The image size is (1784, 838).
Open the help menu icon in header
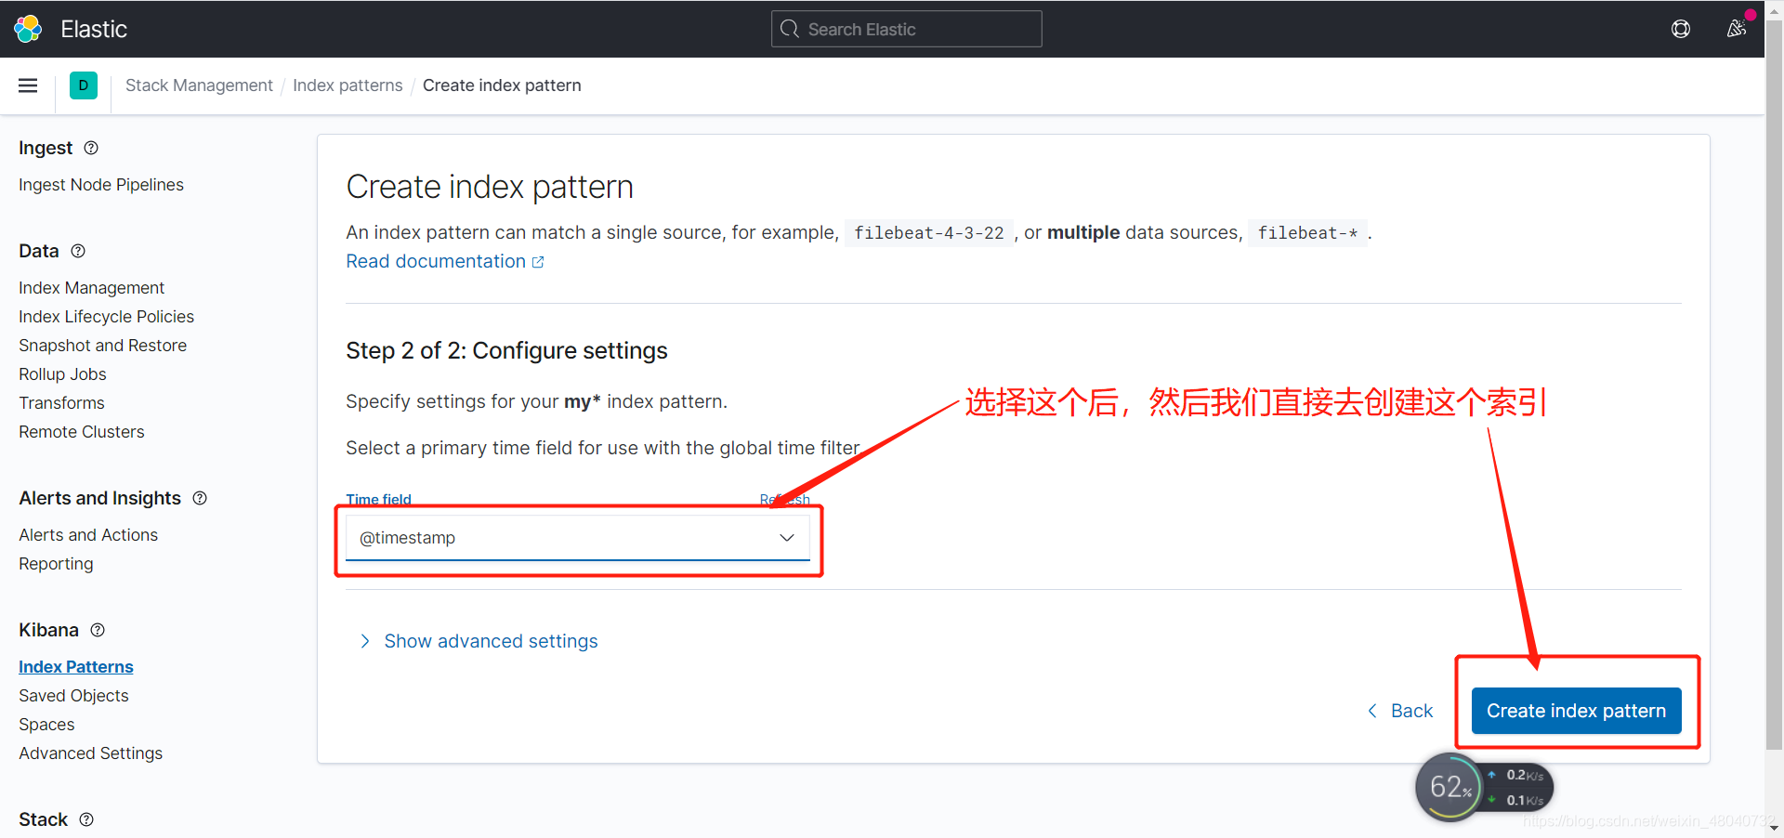[x=1681, y=29]
